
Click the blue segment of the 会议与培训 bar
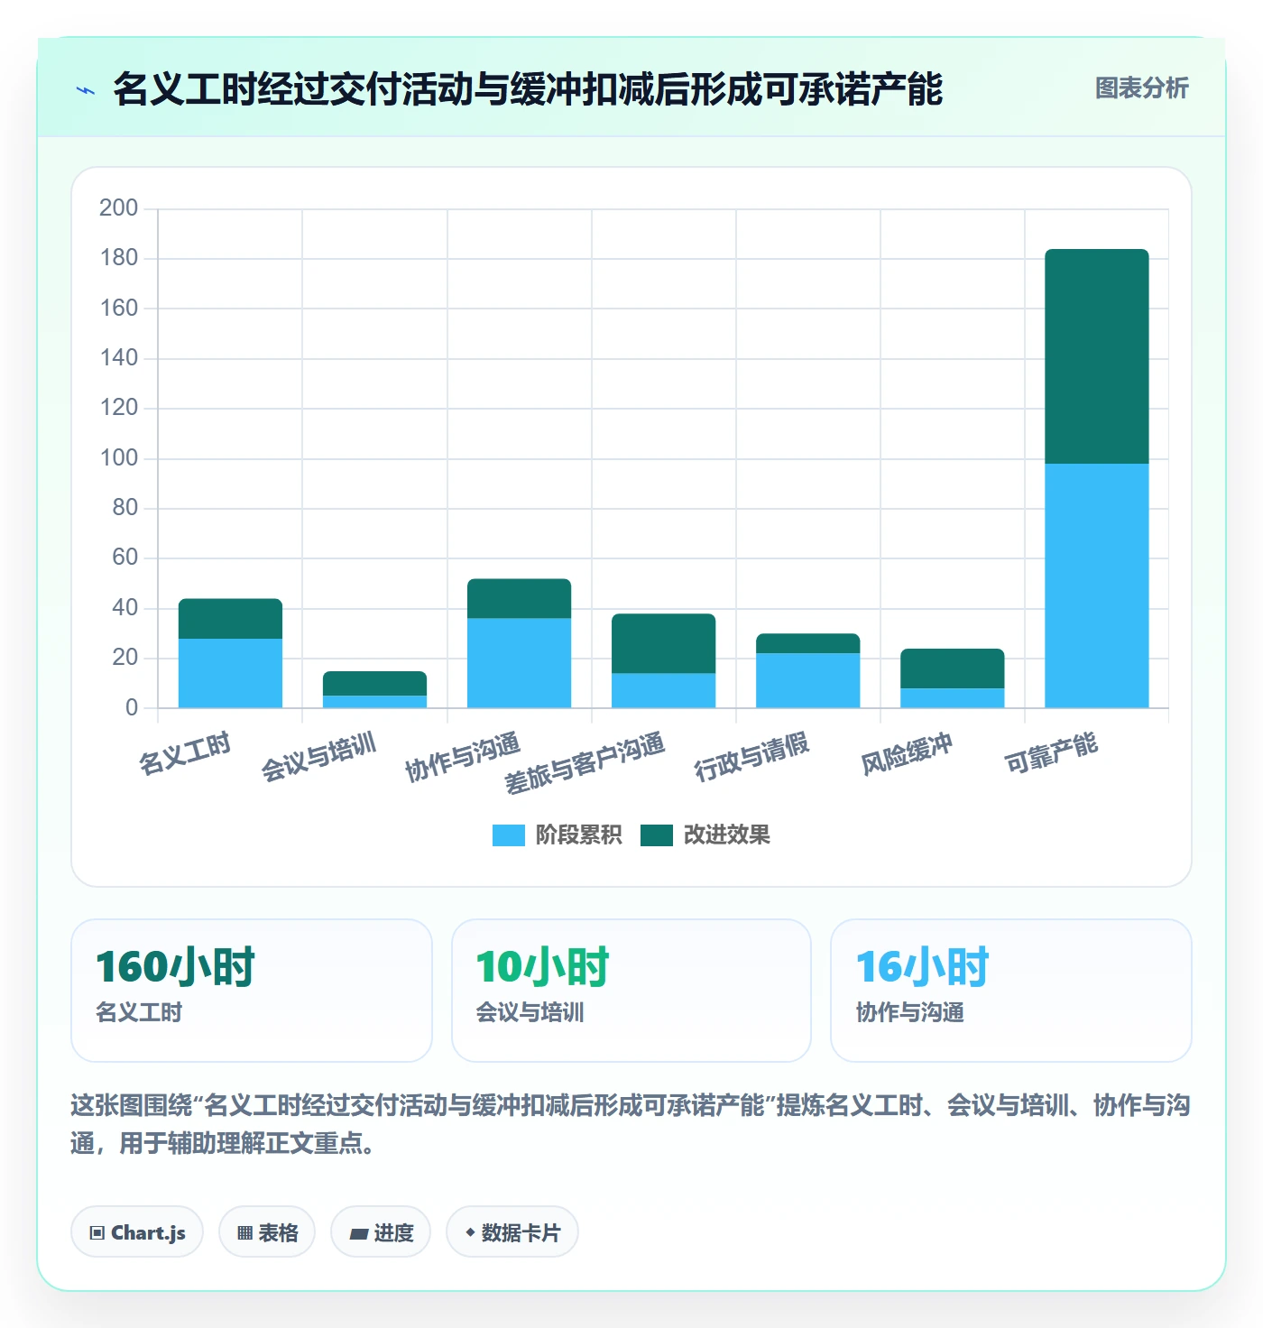tap(374, 702)
